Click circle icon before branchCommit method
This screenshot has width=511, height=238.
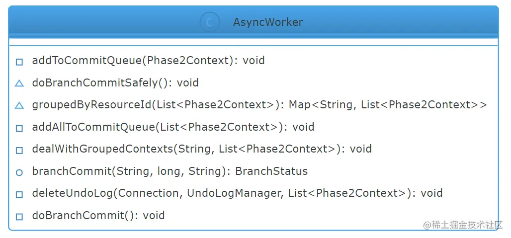19,172
